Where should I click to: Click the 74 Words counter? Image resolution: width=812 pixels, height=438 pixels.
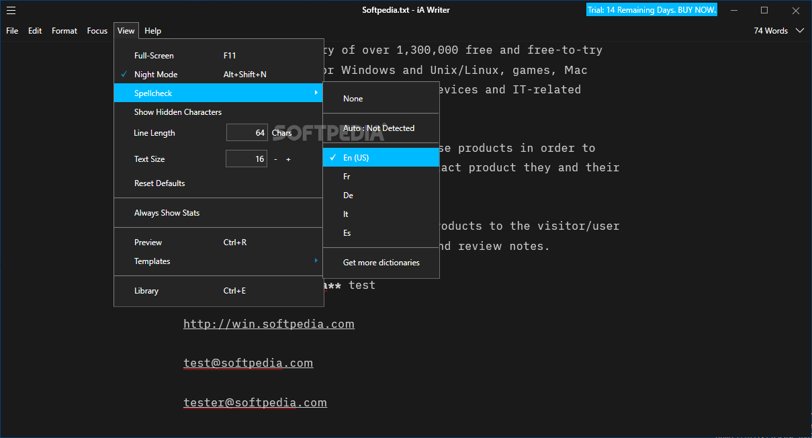770,31
